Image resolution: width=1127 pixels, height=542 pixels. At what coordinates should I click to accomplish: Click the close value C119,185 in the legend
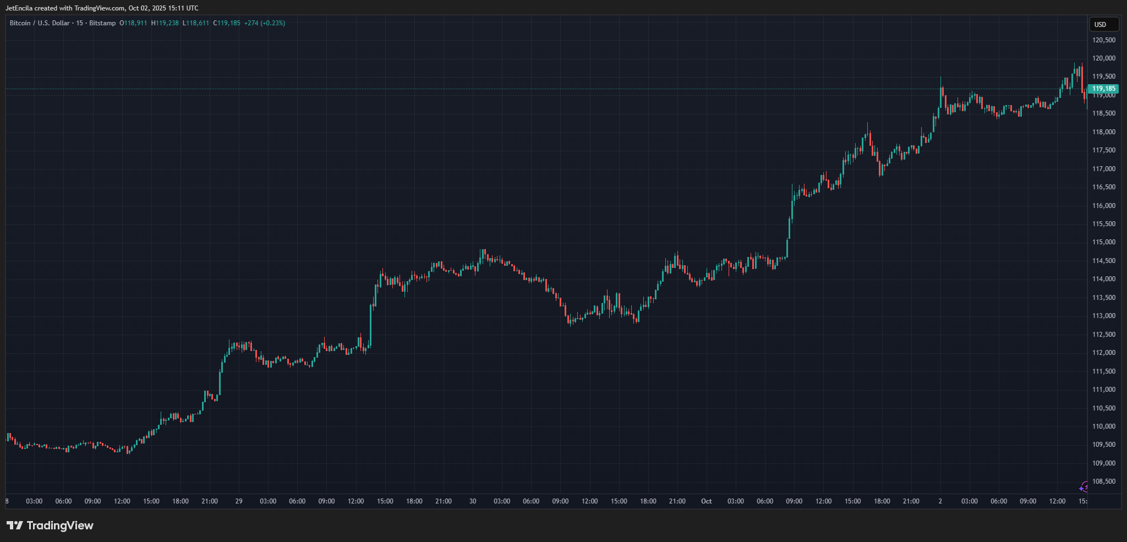pyautogui.click(x=228, y=23)
